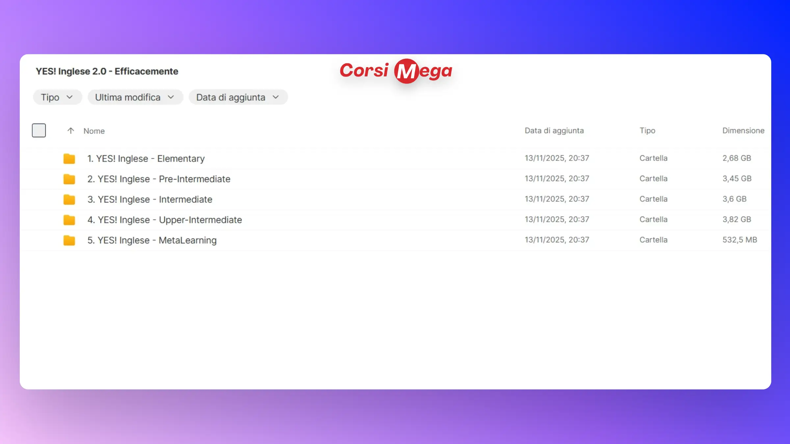Toggle the select-all checkbox
The width and height of the screenshot is (790, 444).
pos(39,130)
